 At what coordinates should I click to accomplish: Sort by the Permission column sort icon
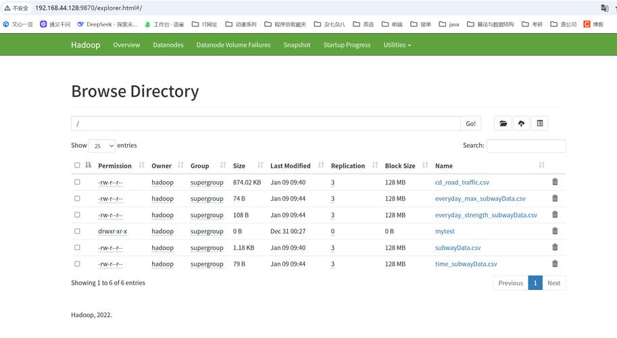(141, 165)
